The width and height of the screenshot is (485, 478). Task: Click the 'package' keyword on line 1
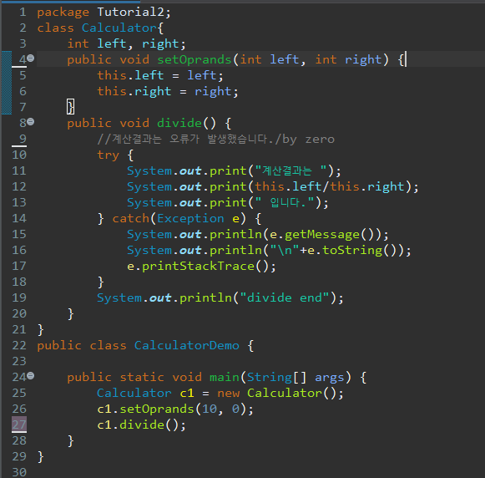click(x=63, y=13)
